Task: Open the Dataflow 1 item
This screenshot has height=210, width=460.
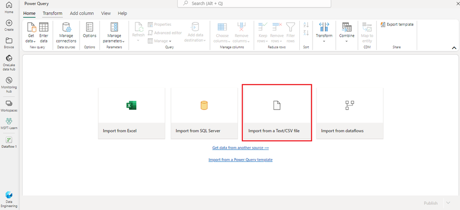Action: click(9, 142)
